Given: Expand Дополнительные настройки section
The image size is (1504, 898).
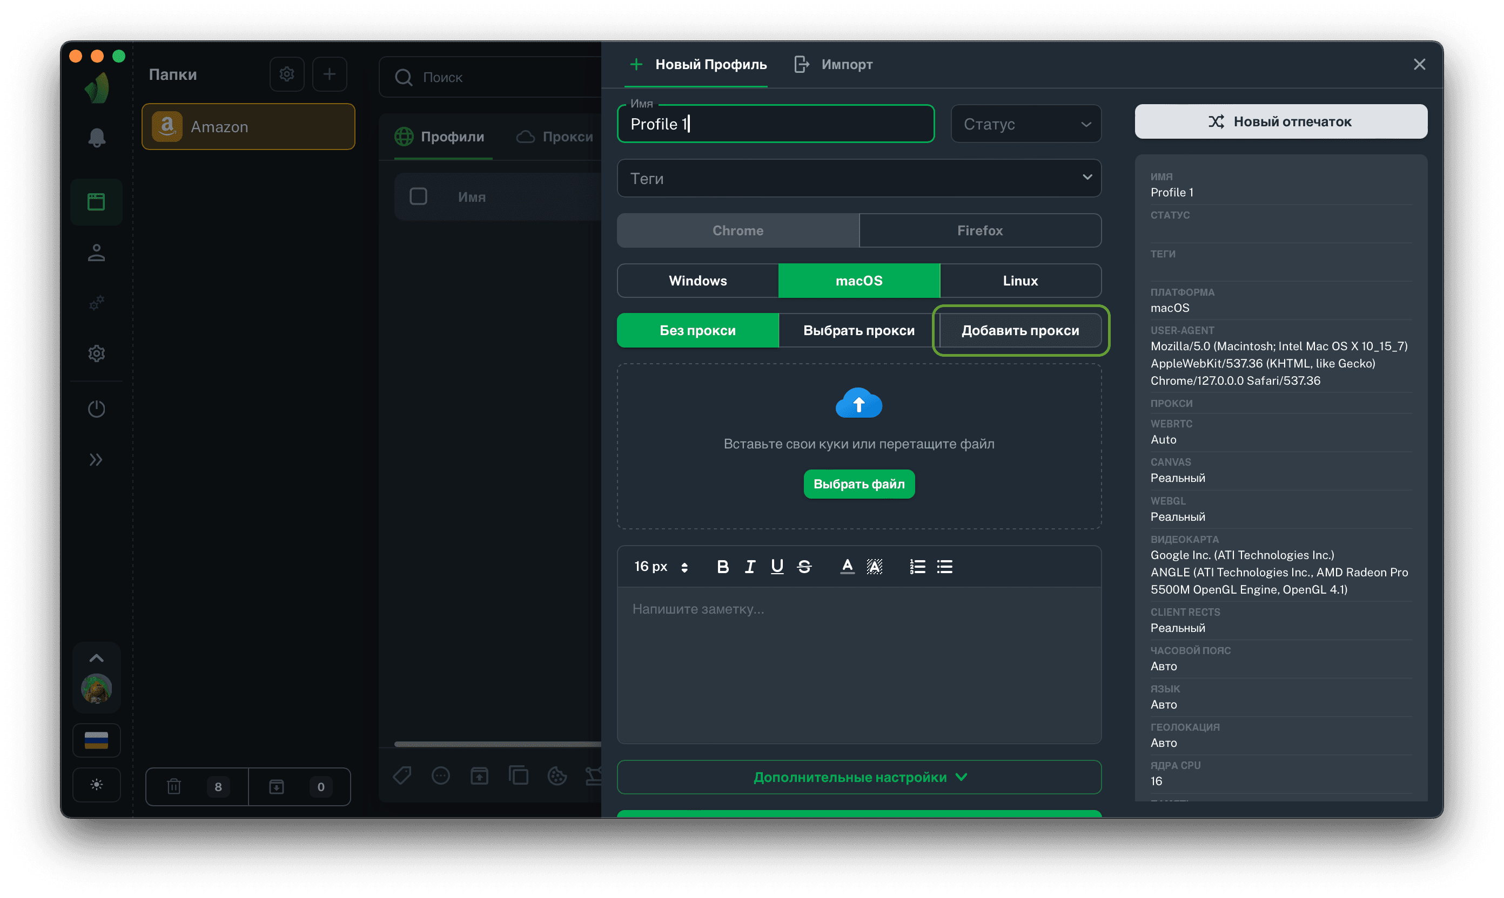Looking at the screenshot, I should click(858, 777).
